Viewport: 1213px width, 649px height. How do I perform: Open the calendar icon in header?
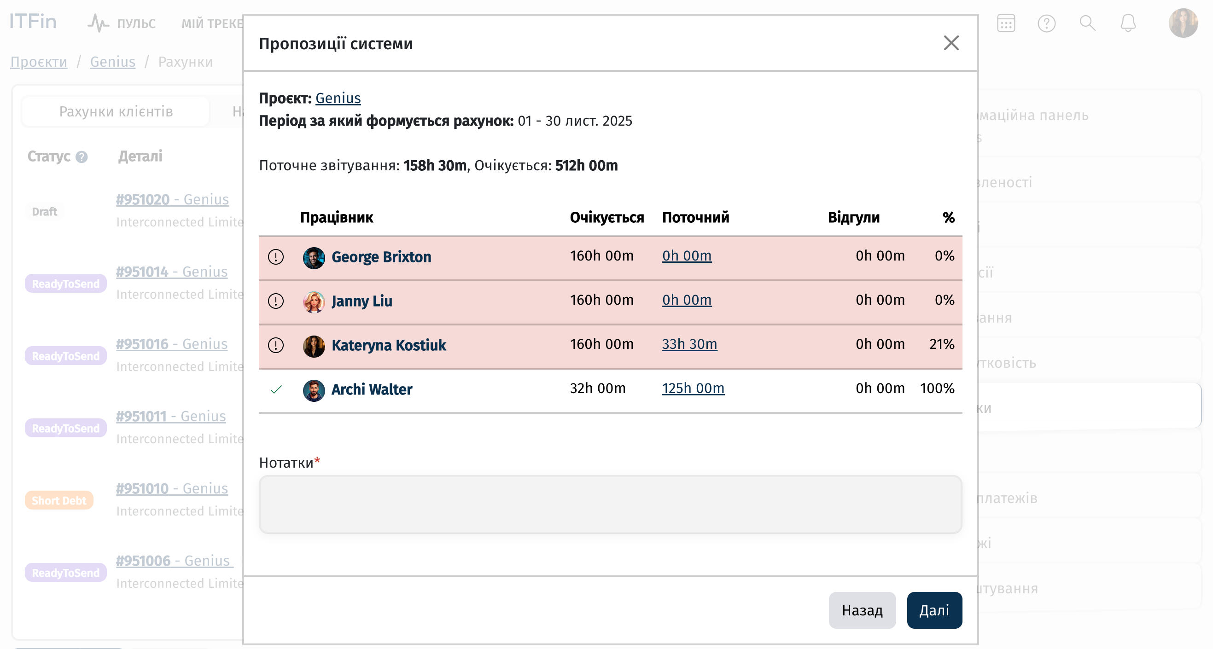1005,23
